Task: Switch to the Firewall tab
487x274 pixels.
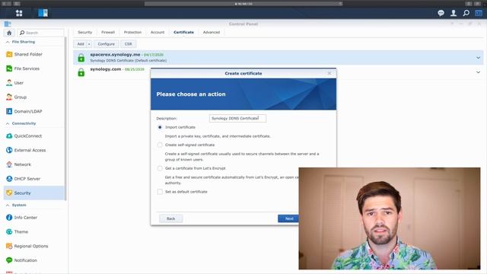Action: pos(108,32)
